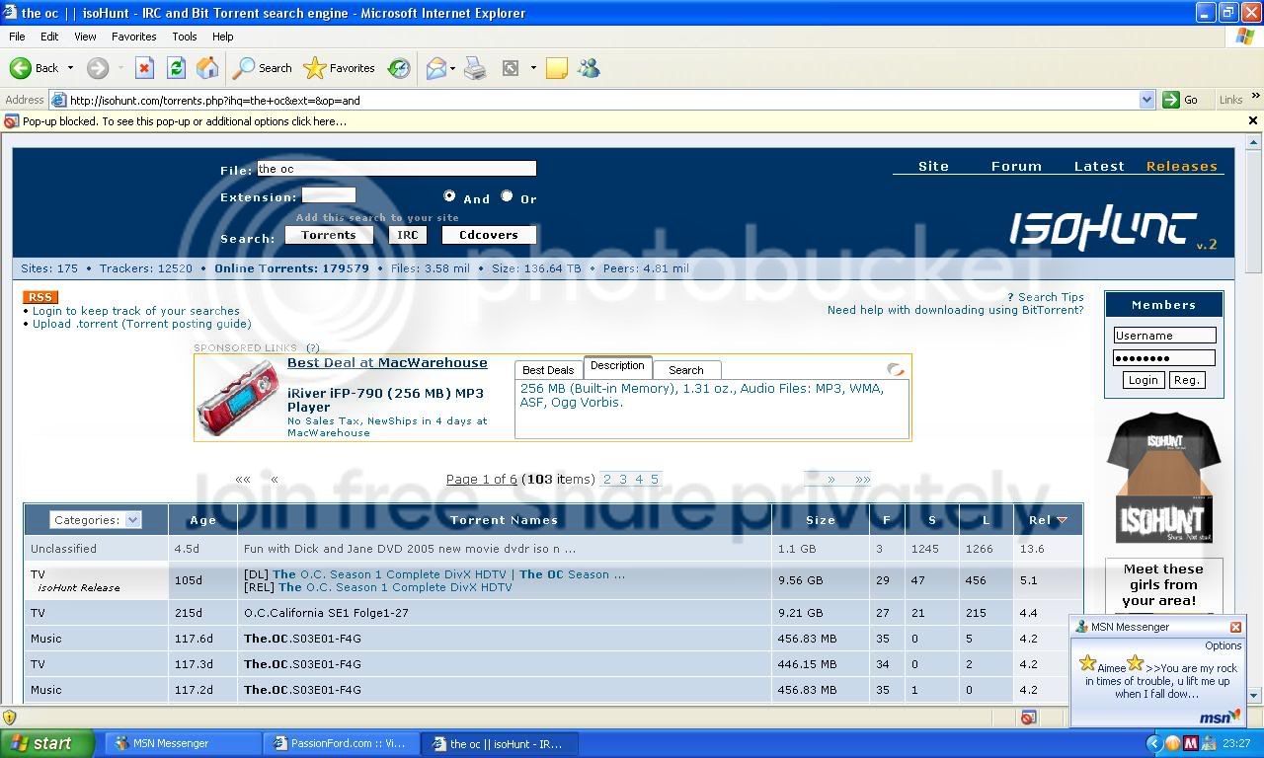Viewport: 1264px width, 758px height.
Task: Click the pop-up blocked information bar
Action: coord(632,121)
